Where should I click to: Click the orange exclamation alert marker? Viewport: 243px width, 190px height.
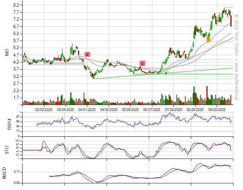coord(209,39)
